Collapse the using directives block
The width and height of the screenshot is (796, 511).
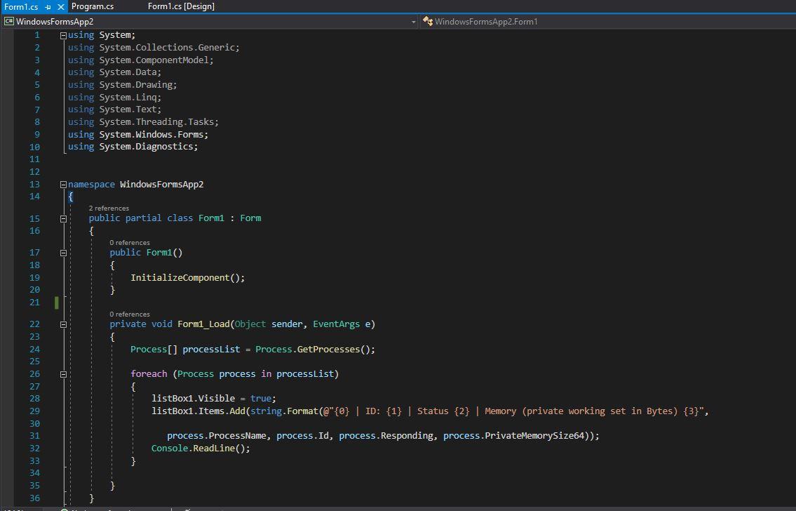[62, 34]
